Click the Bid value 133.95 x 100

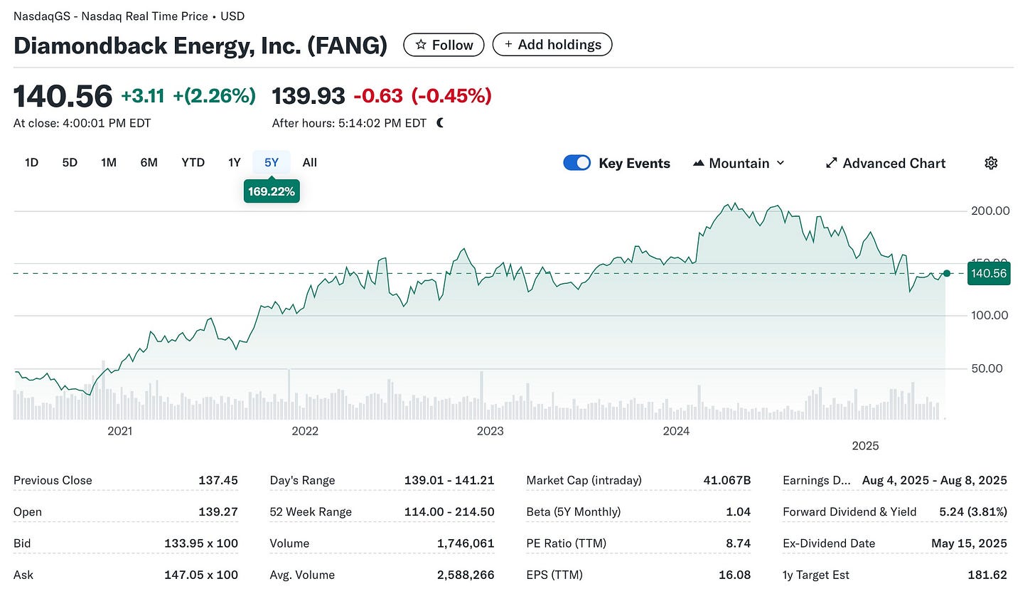pyautogui.click(x=201, y=543)
